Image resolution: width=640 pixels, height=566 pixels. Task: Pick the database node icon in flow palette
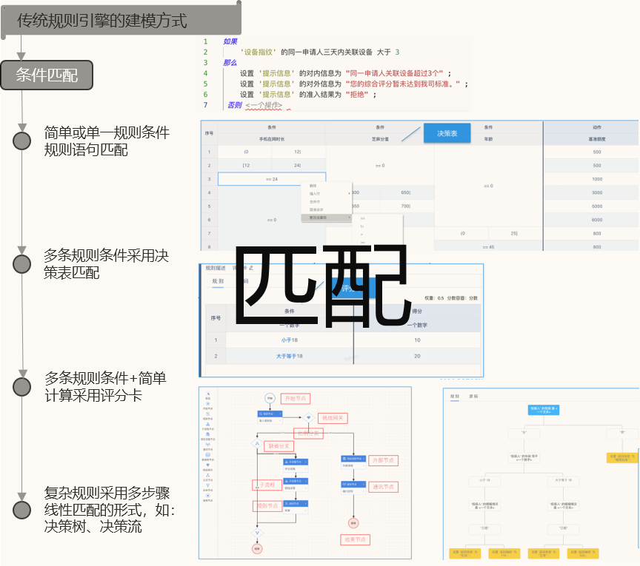tap(207, 456)
